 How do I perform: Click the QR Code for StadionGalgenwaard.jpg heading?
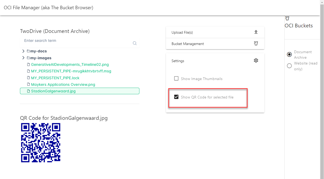(x=64, y=118)
